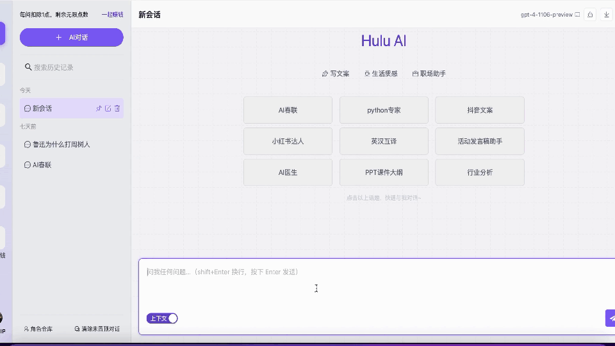Screen dimensions: 615x346
Task: Open the 一起赚钱 link
Action: pos(113,15)
